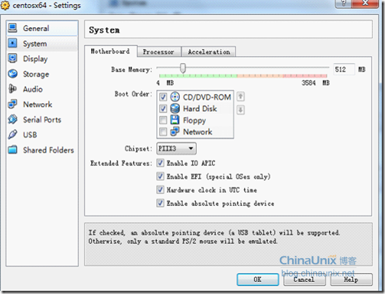
Task: Toggle Enable absolute pointing device
Action: 160,203
